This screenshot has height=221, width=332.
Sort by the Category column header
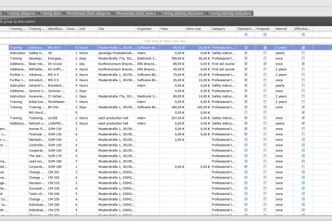[224, 29]
